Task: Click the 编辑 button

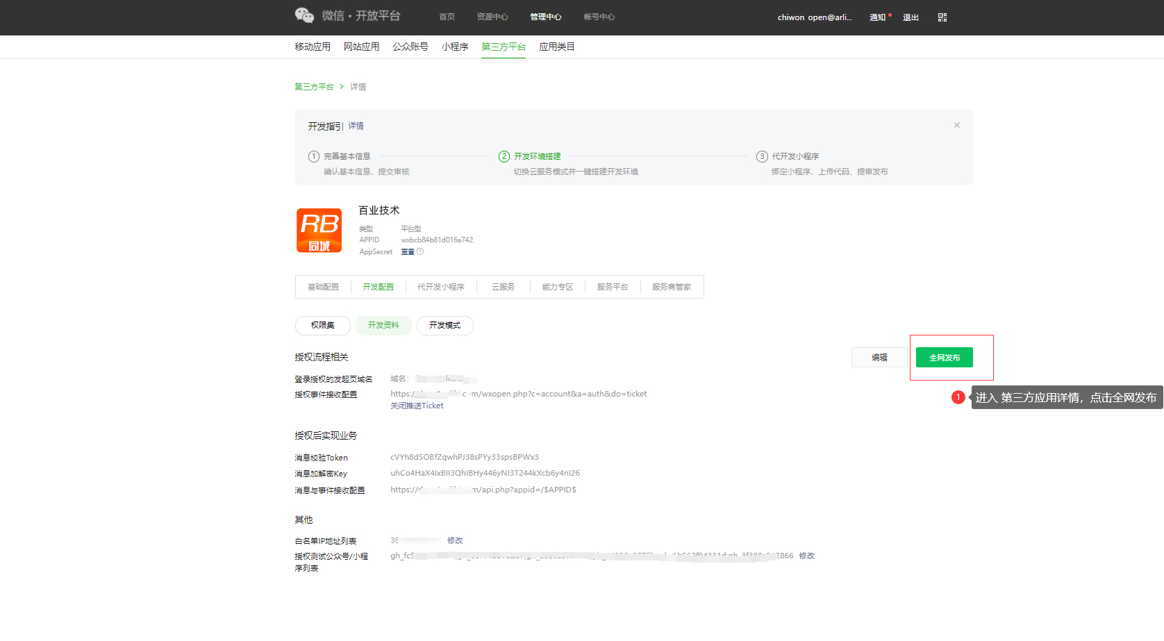Action: [879, 358]
